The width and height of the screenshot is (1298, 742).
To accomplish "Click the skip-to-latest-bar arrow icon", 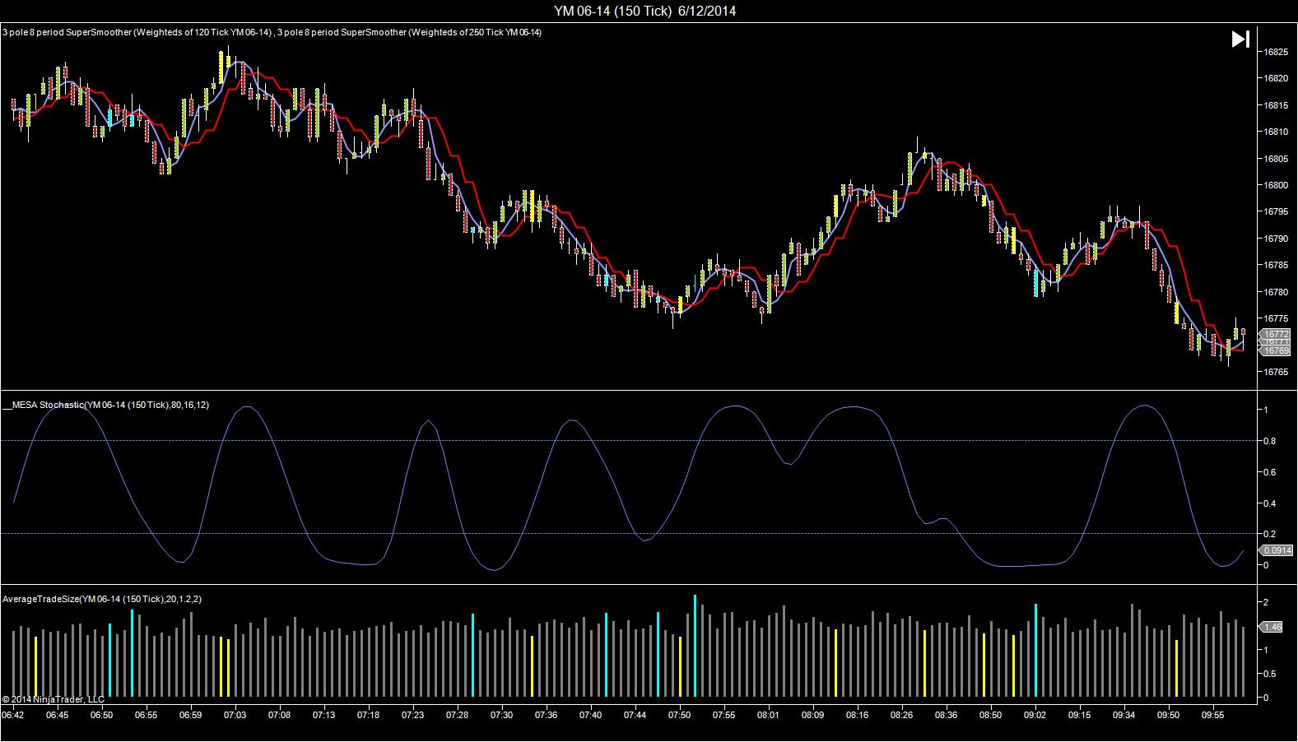I will [1240, 39].
